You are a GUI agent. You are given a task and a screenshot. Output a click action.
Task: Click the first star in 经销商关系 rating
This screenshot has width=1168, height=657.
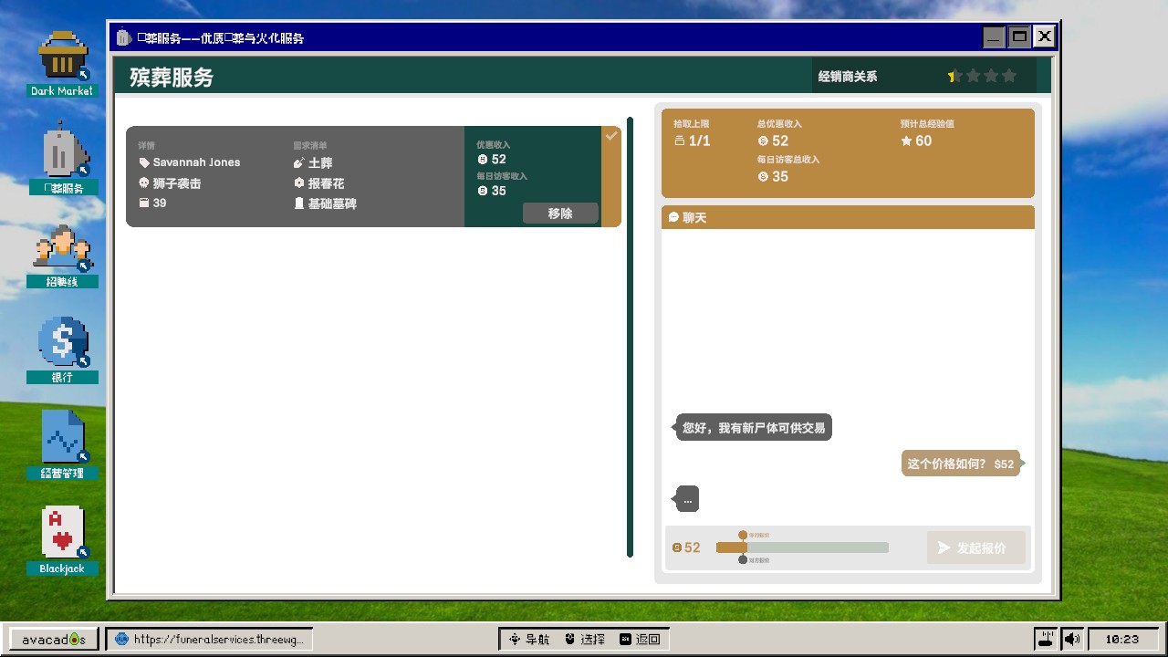[953, 76]
